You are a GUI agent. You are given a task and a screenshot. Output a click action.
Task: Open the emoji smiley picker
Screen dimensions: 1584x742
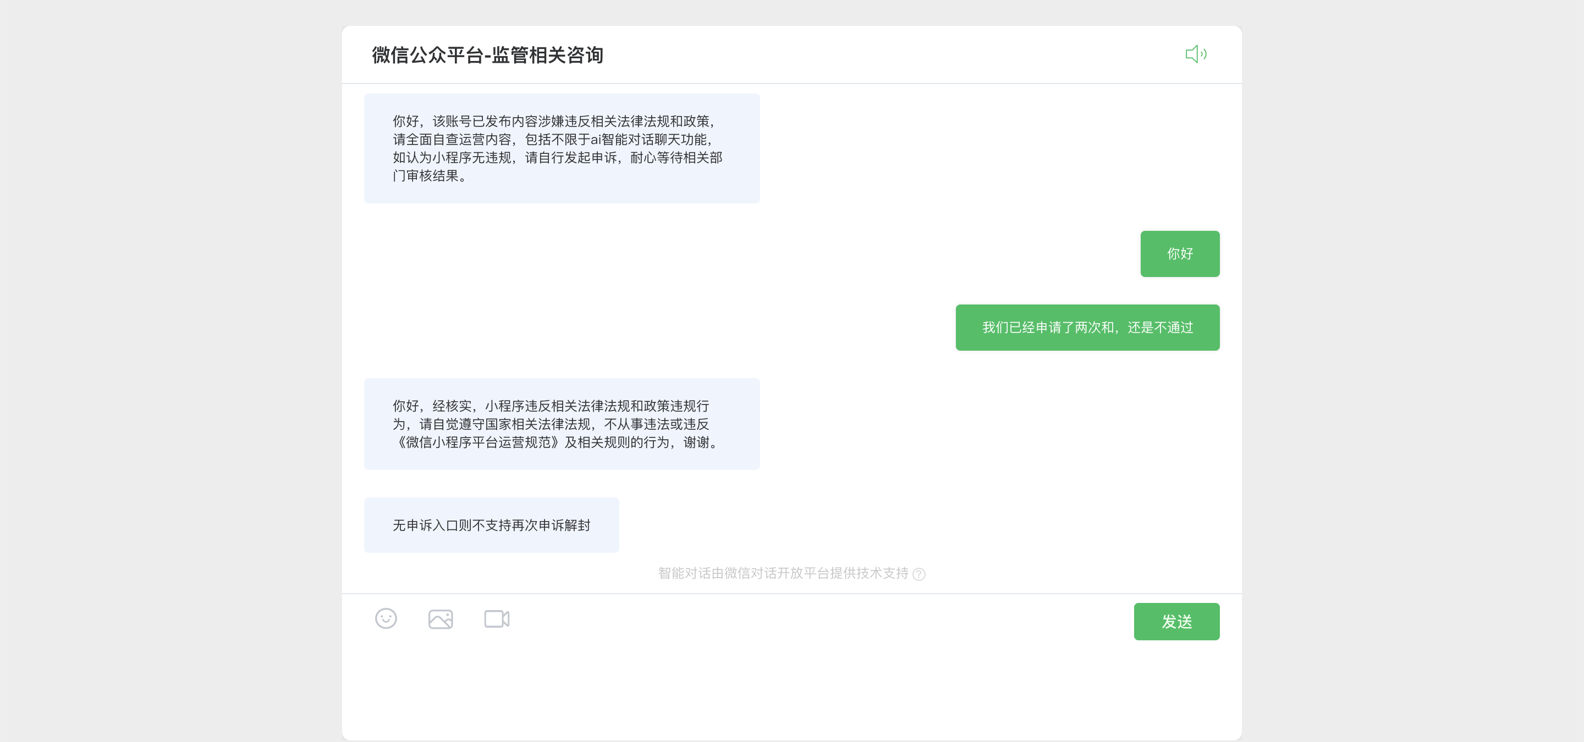[386, 618]
